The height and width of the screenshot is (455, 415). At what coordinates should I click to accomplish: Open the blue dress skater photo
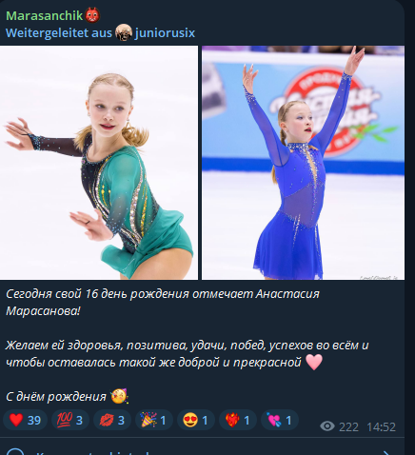coord(303,163)
